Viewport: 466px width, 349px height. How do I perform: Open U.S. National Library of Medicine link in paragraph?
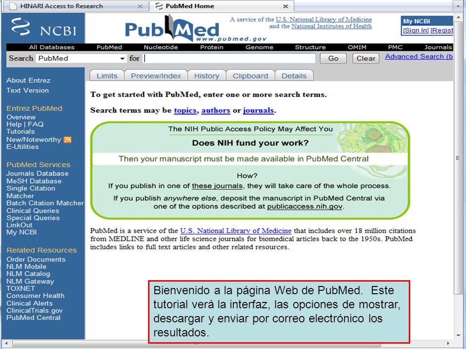tap(236, 231)
